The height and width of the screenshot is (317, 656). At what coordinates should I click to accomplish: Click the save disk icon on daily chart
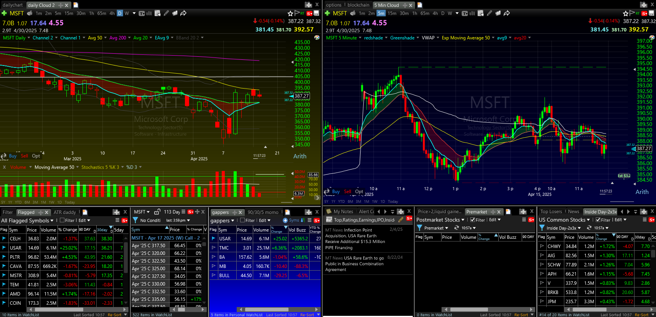point(316,13)
